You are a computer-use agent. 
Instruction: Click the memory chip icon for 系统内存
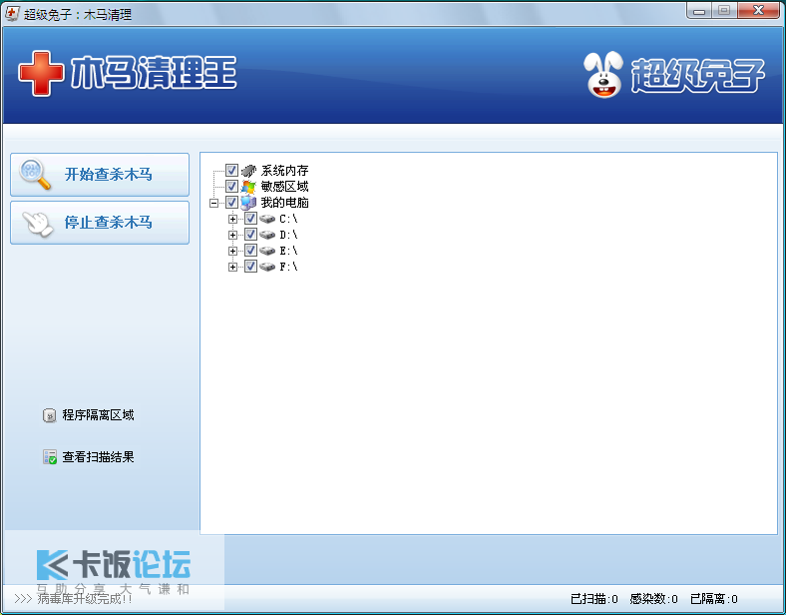tap(248, 171)
